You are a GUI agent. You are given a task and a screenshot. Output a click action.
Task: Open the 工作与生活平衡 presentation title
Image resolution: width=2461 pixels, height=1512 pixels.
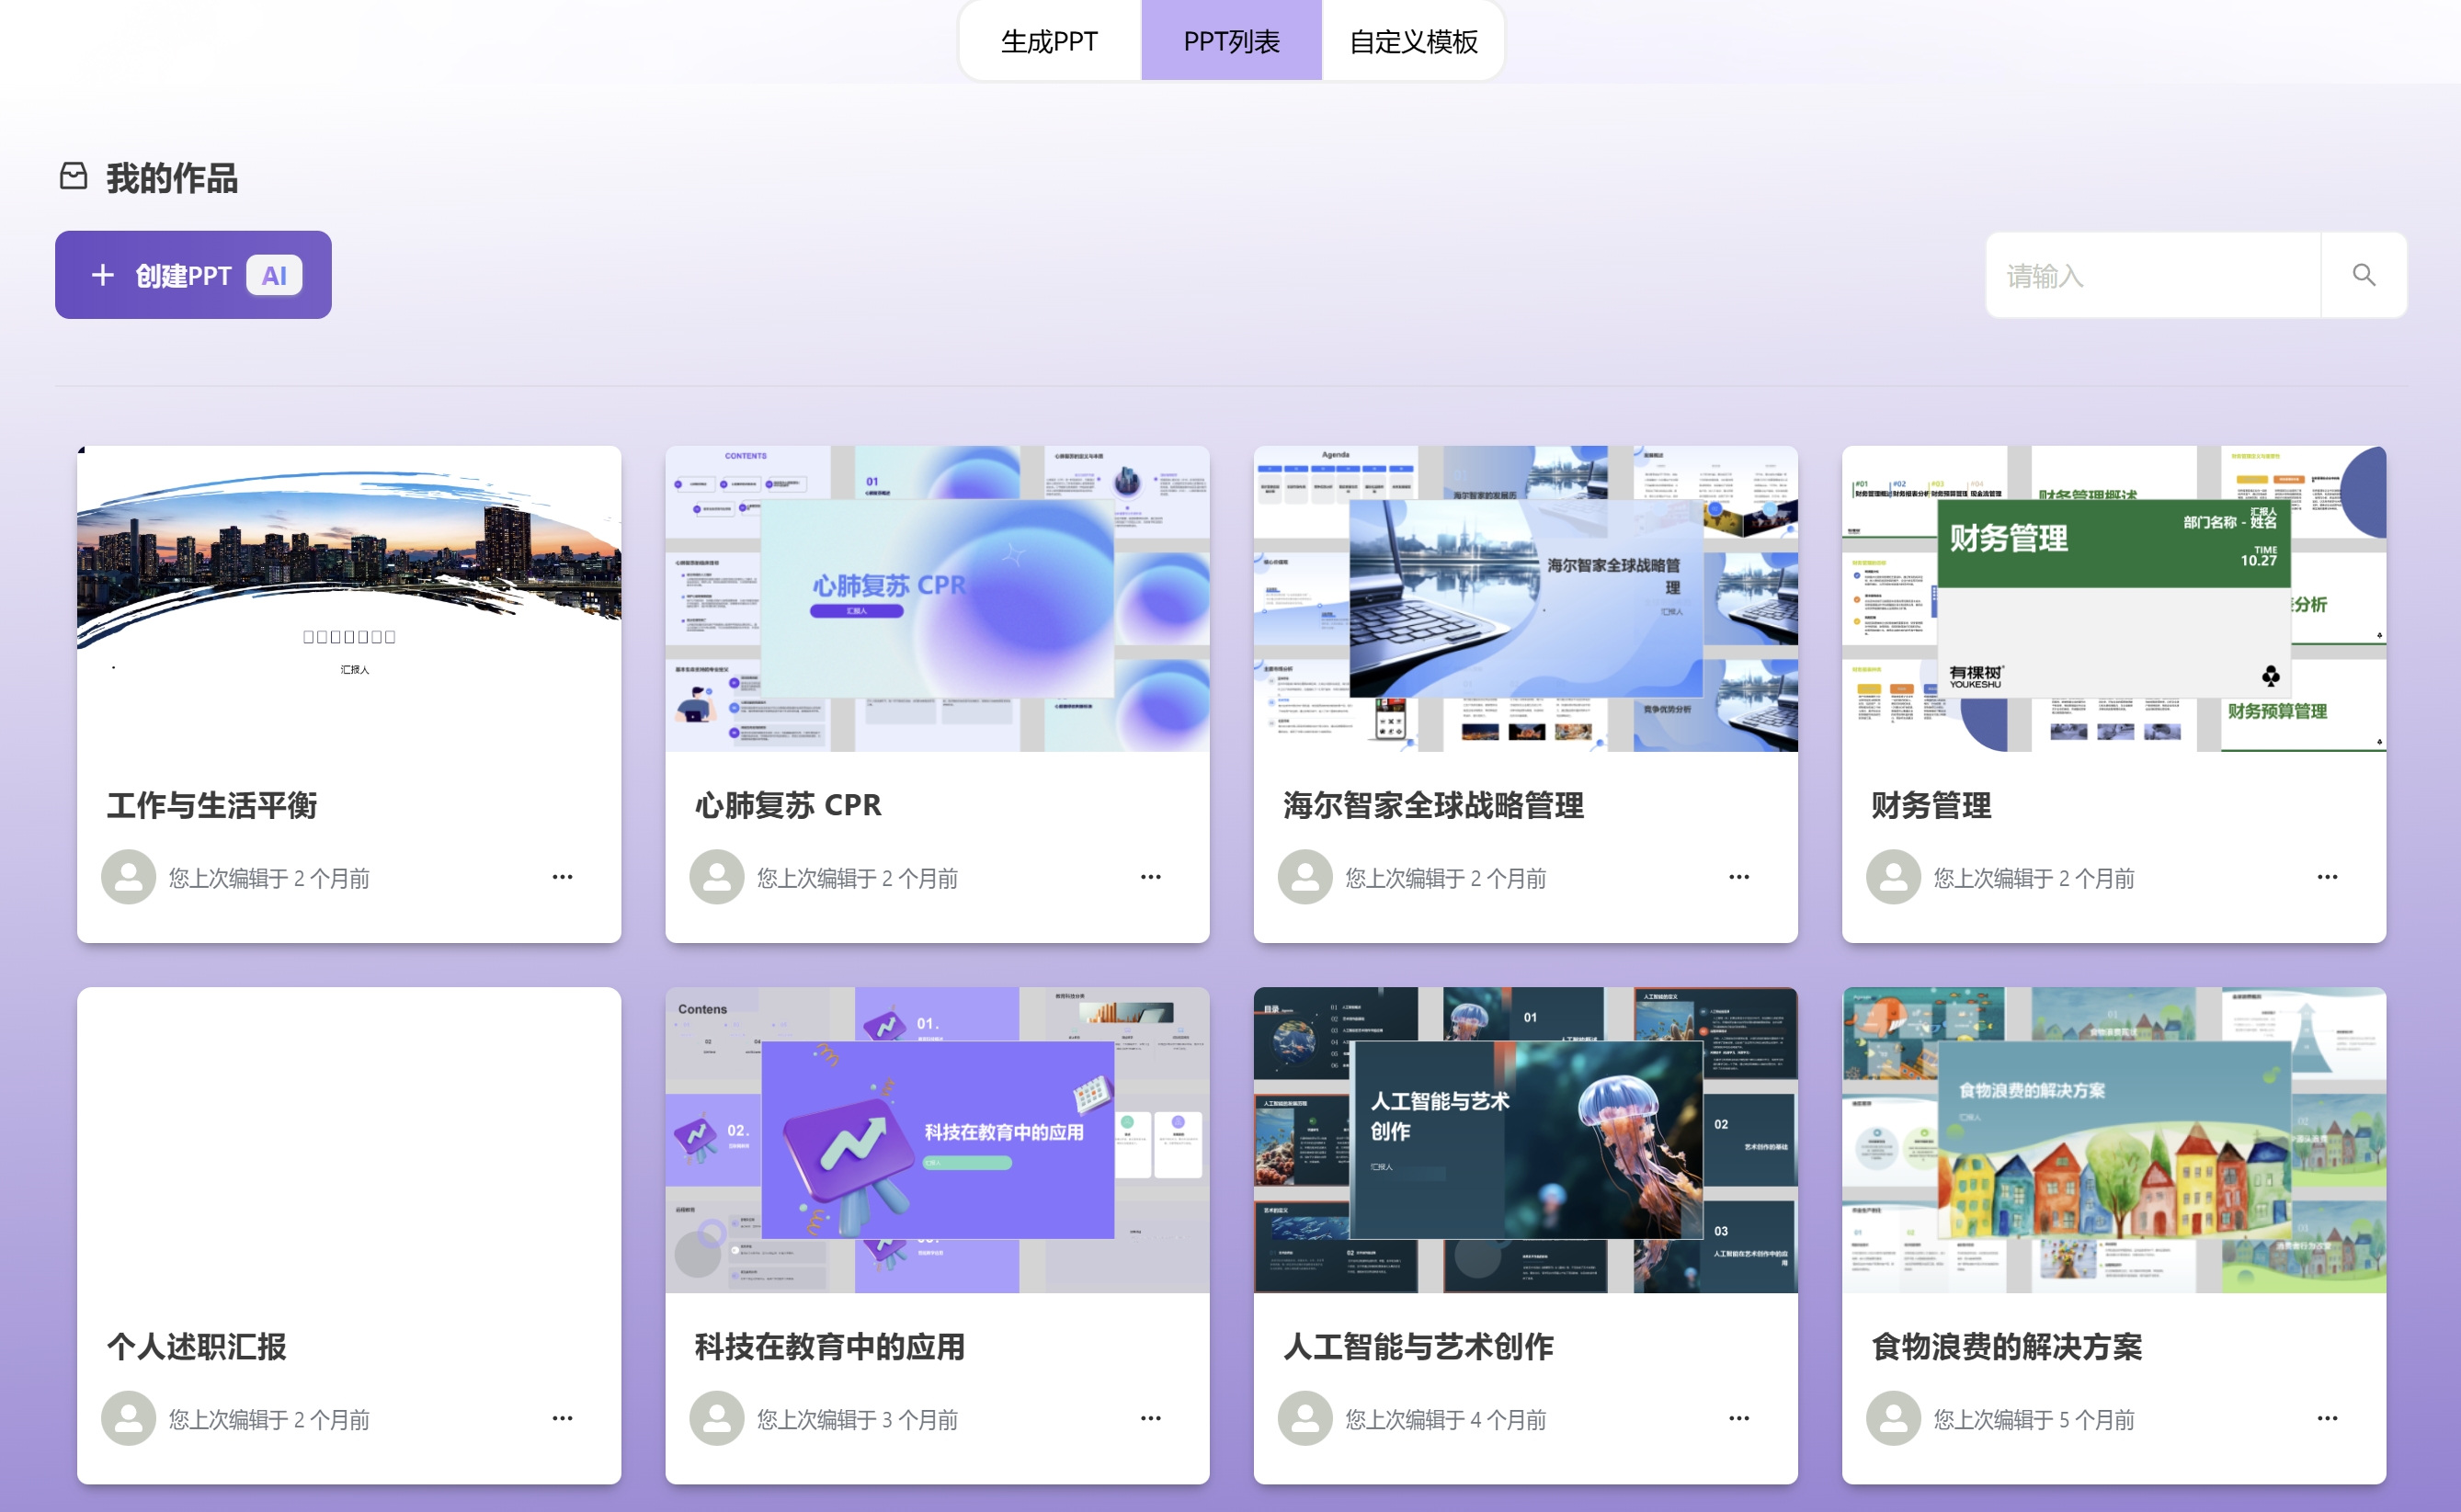pos(211,806)
